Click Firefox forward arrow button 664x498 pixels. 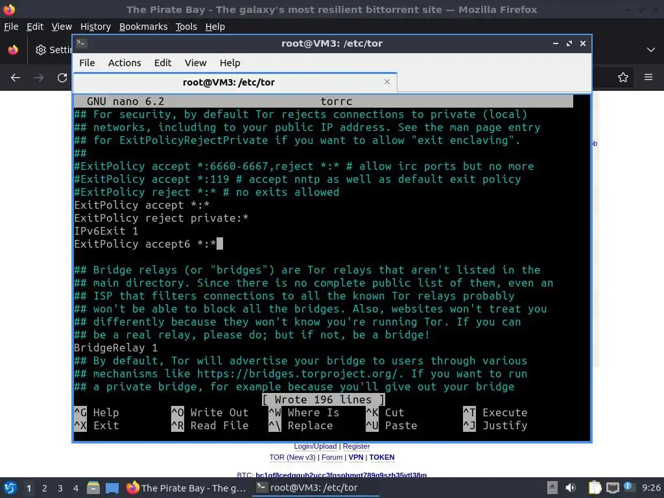click(x=39, y=78)
